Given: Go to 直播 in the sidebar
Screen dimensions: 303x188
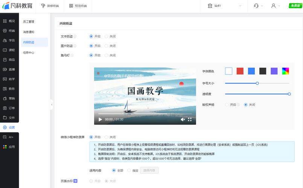Looking at the screenshot, I should coord(9,69).
